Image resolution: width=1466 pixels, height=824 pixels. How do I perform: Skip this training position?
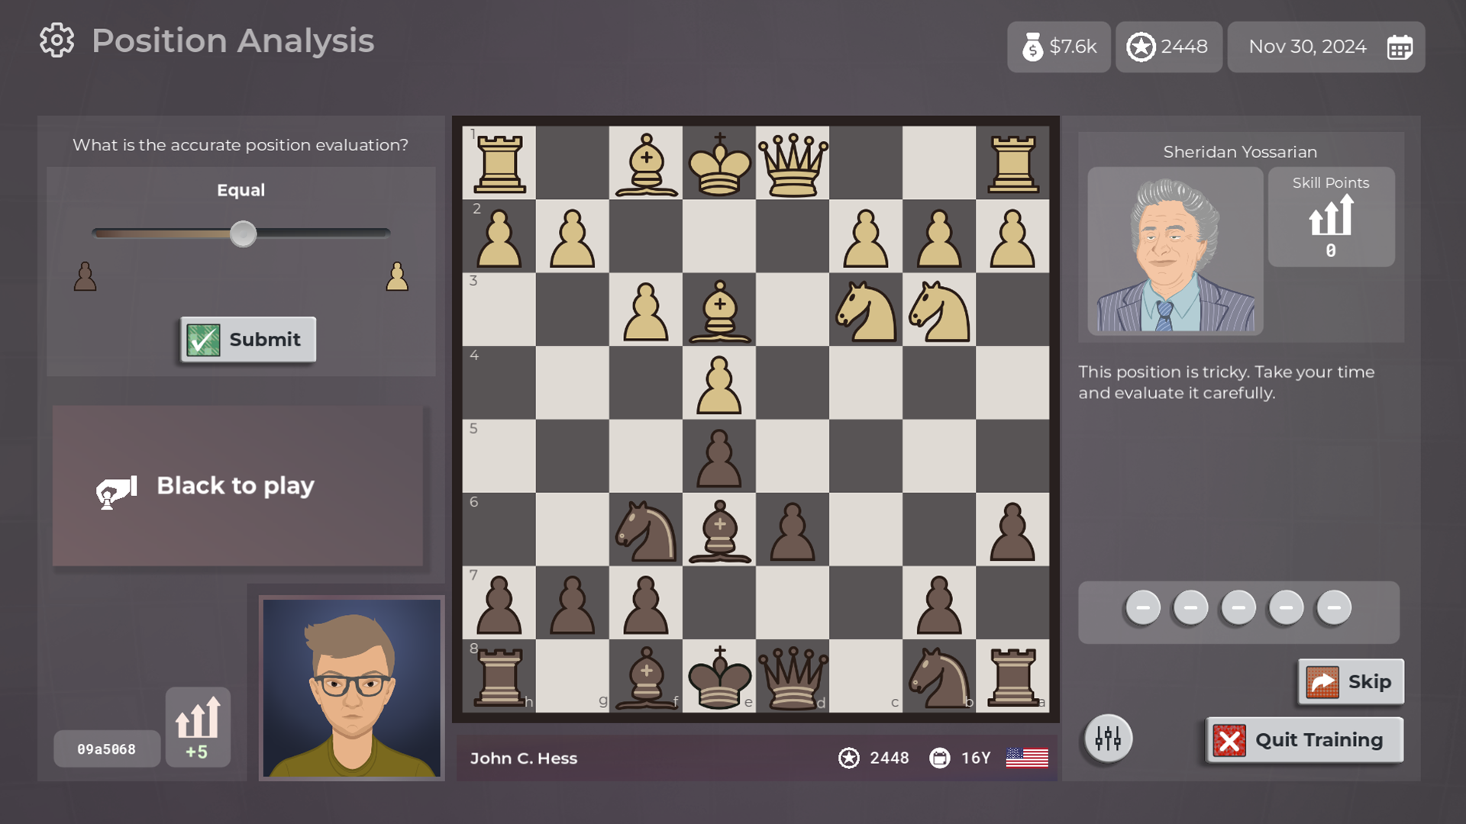pos(1351,682)
